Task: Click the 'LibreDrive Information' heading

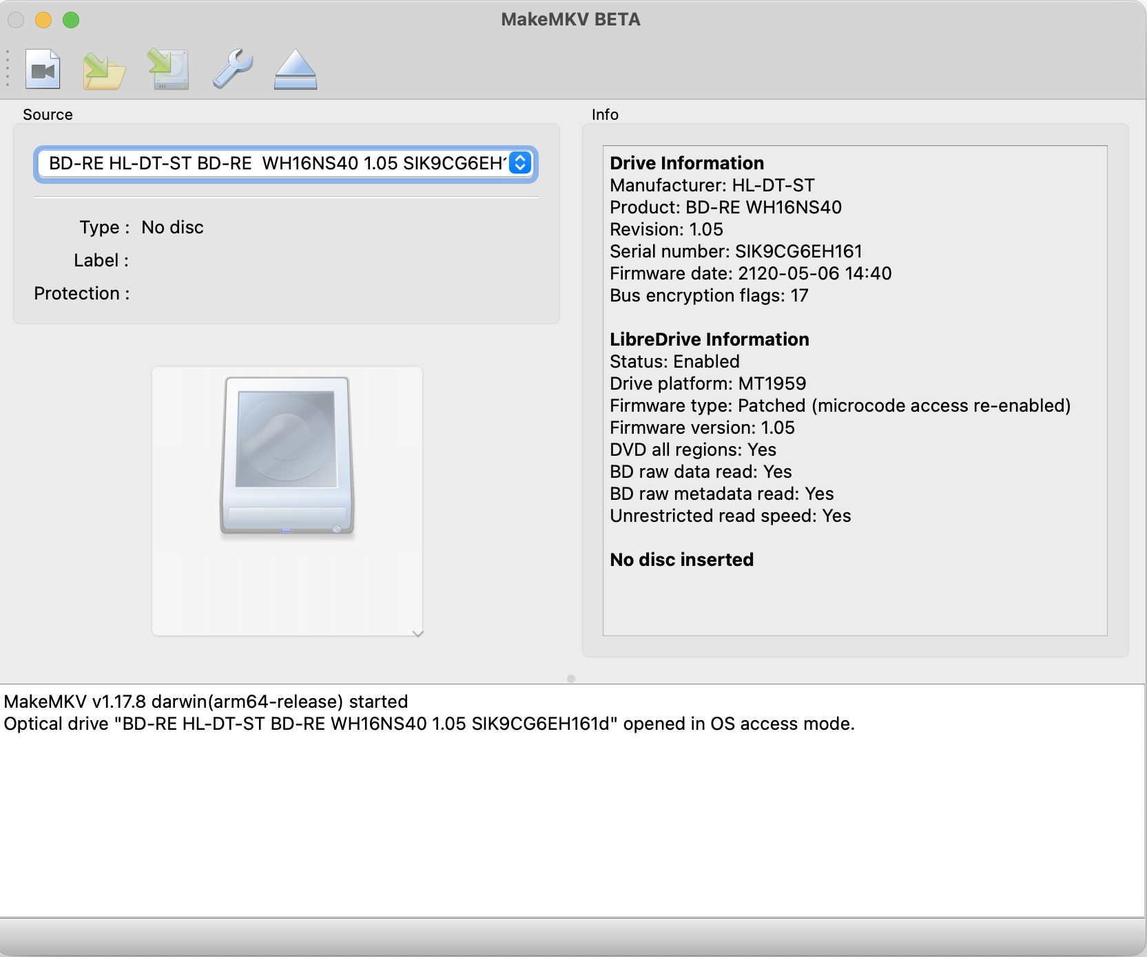Action: coord(709,339)
